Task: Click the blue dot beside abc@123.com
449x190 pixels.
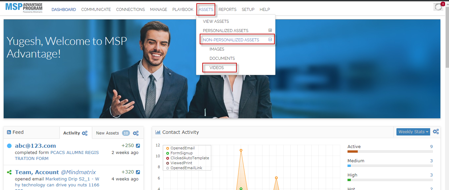Action: 9,146
